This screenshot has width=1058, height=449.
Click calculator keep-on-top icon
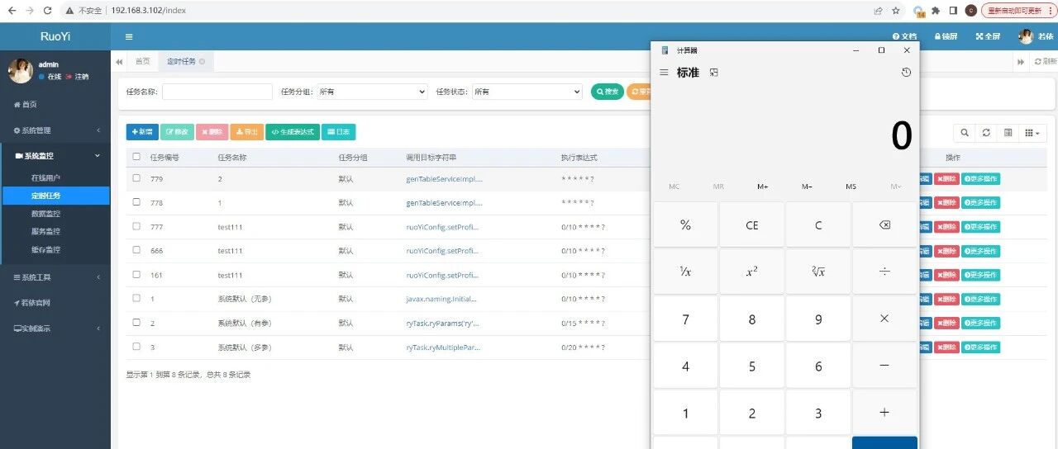click(714, 73)
